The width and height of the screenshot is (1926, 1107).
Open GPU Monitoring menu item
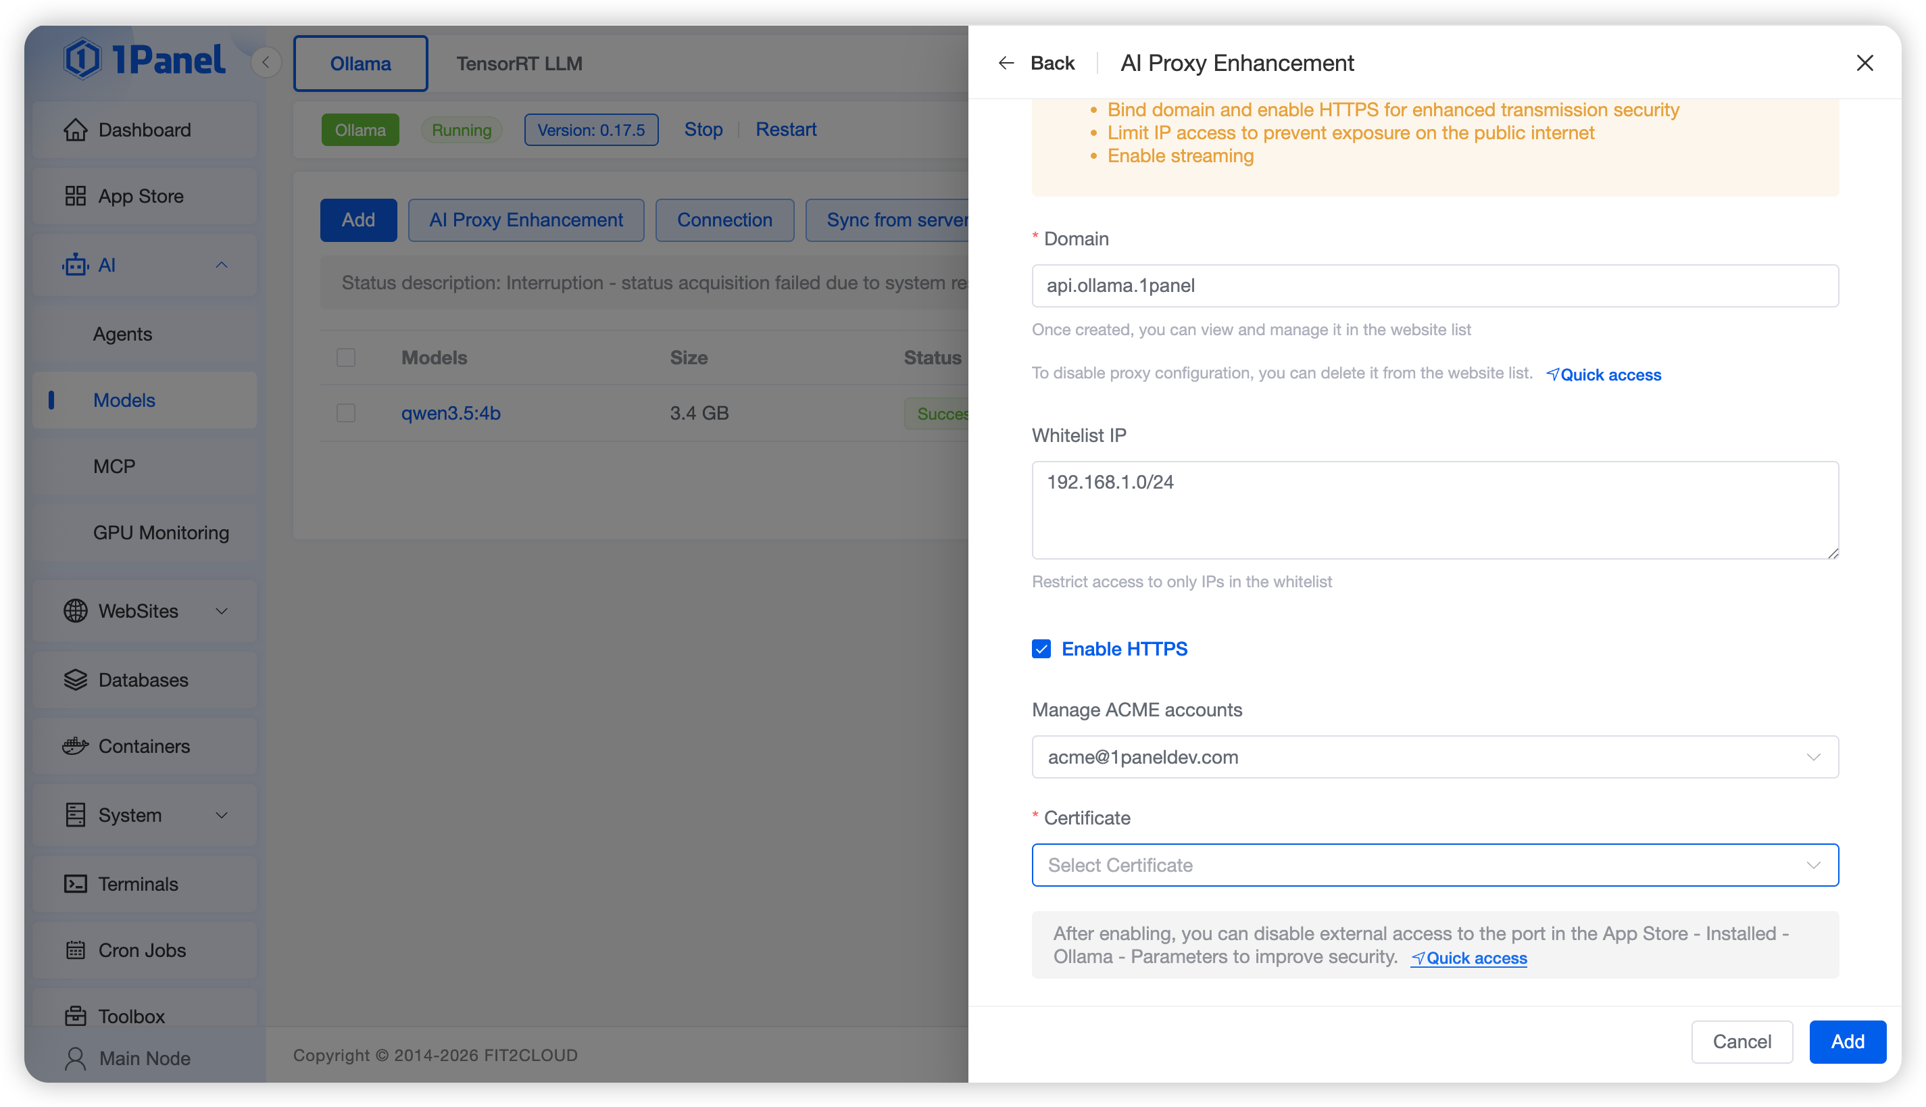point(160,533)
